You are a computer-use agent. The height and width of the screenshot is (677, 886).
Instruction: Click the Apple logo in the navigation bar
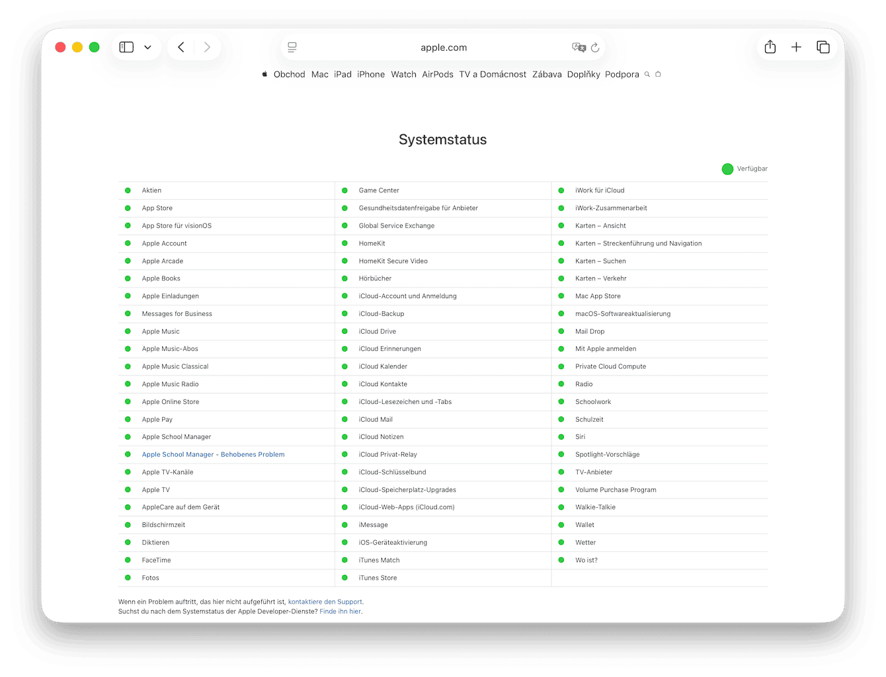tap(264, 74)
